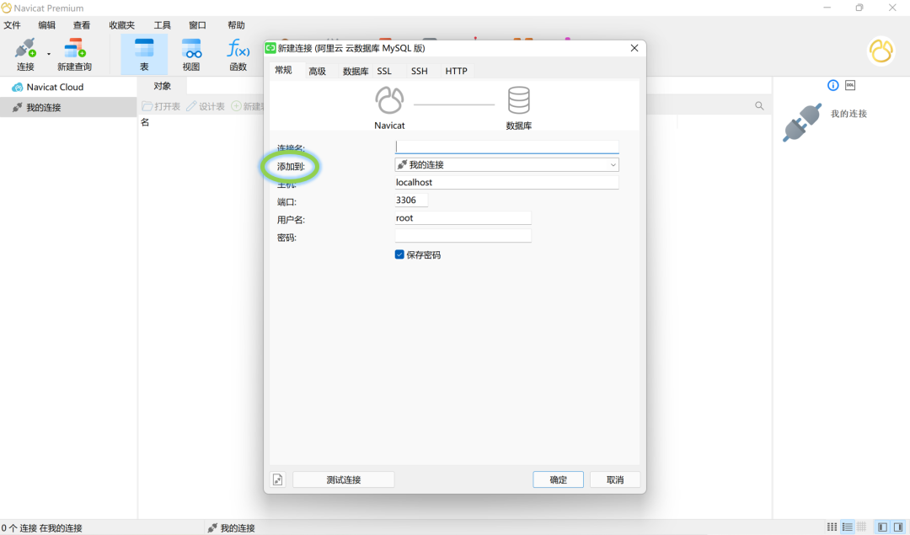
Task: Click the search magnifier icon in object pane
Action: point(759,105)
